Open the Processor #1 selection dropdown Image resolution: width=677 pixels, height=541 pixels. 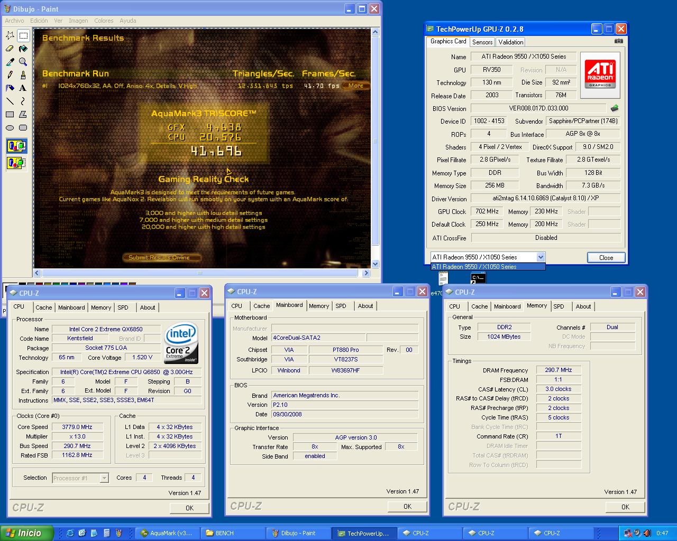(104, 478)
